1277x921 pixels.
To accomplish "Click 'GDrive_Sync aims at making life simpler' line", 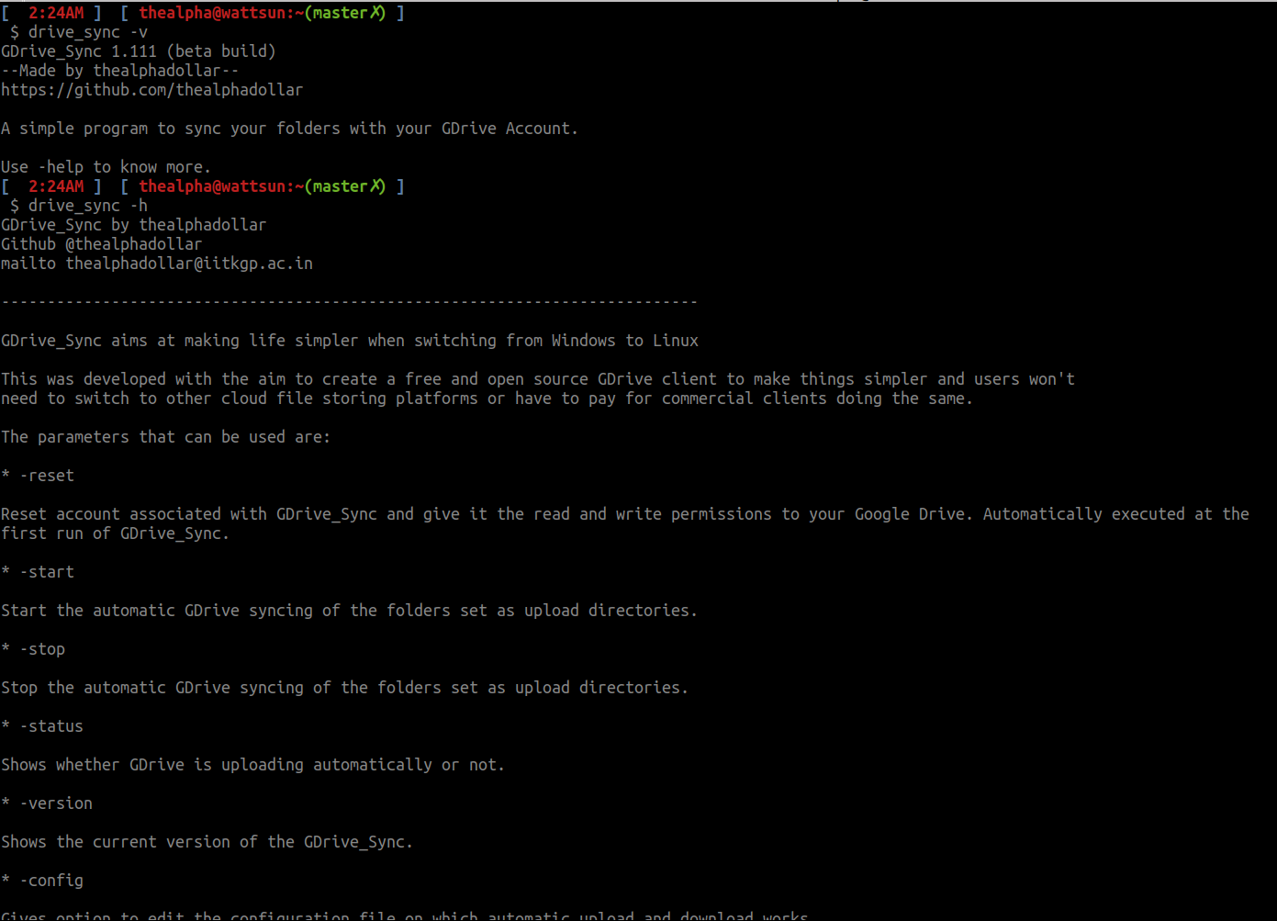I will (350, 341).
